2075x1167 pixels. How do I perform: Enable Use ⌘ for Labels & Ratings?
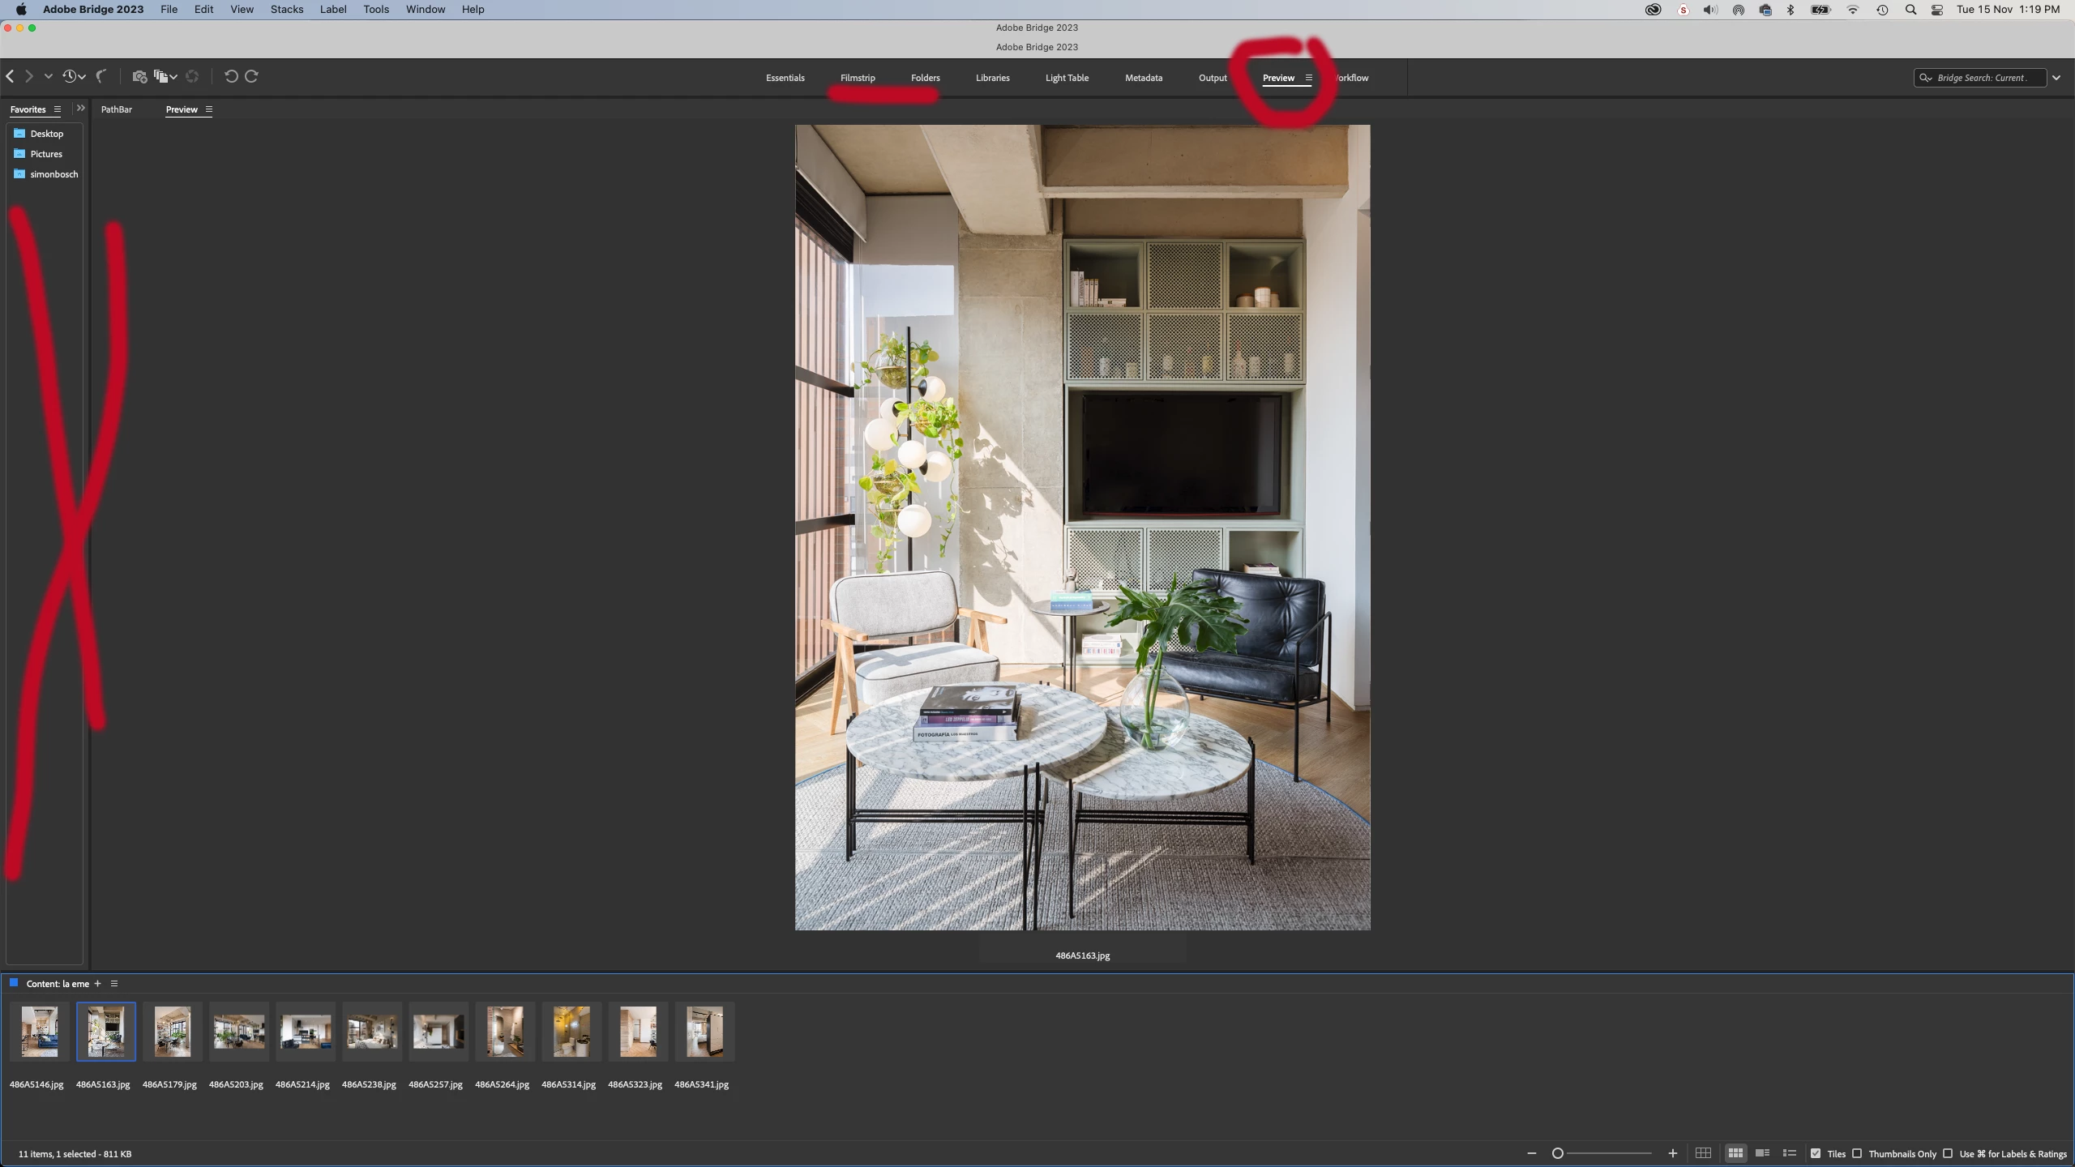[x=1948, y=1153]
